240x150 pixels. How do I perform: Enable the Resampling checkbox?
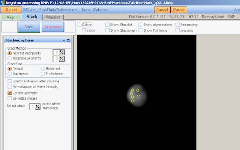[177, 25]
